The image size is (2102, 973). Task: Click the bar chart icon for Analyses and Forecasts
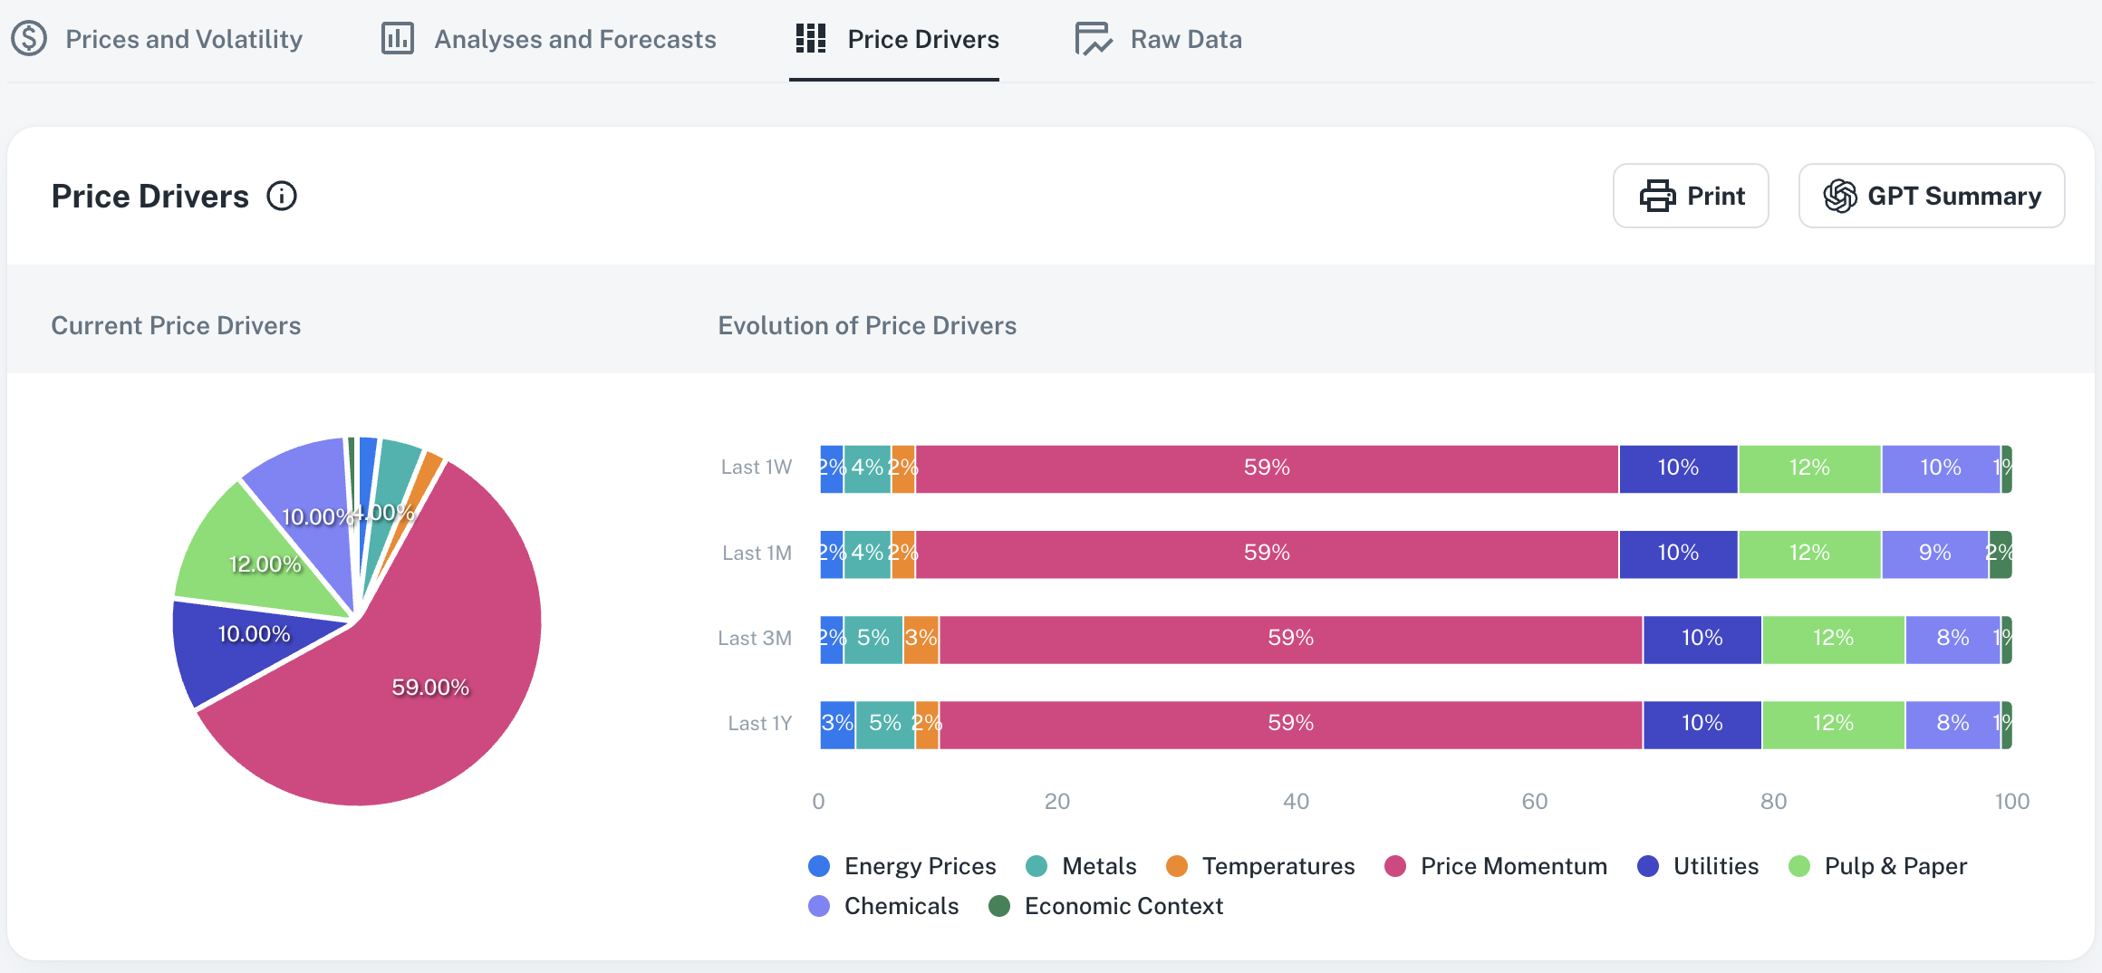click(397, 39)
